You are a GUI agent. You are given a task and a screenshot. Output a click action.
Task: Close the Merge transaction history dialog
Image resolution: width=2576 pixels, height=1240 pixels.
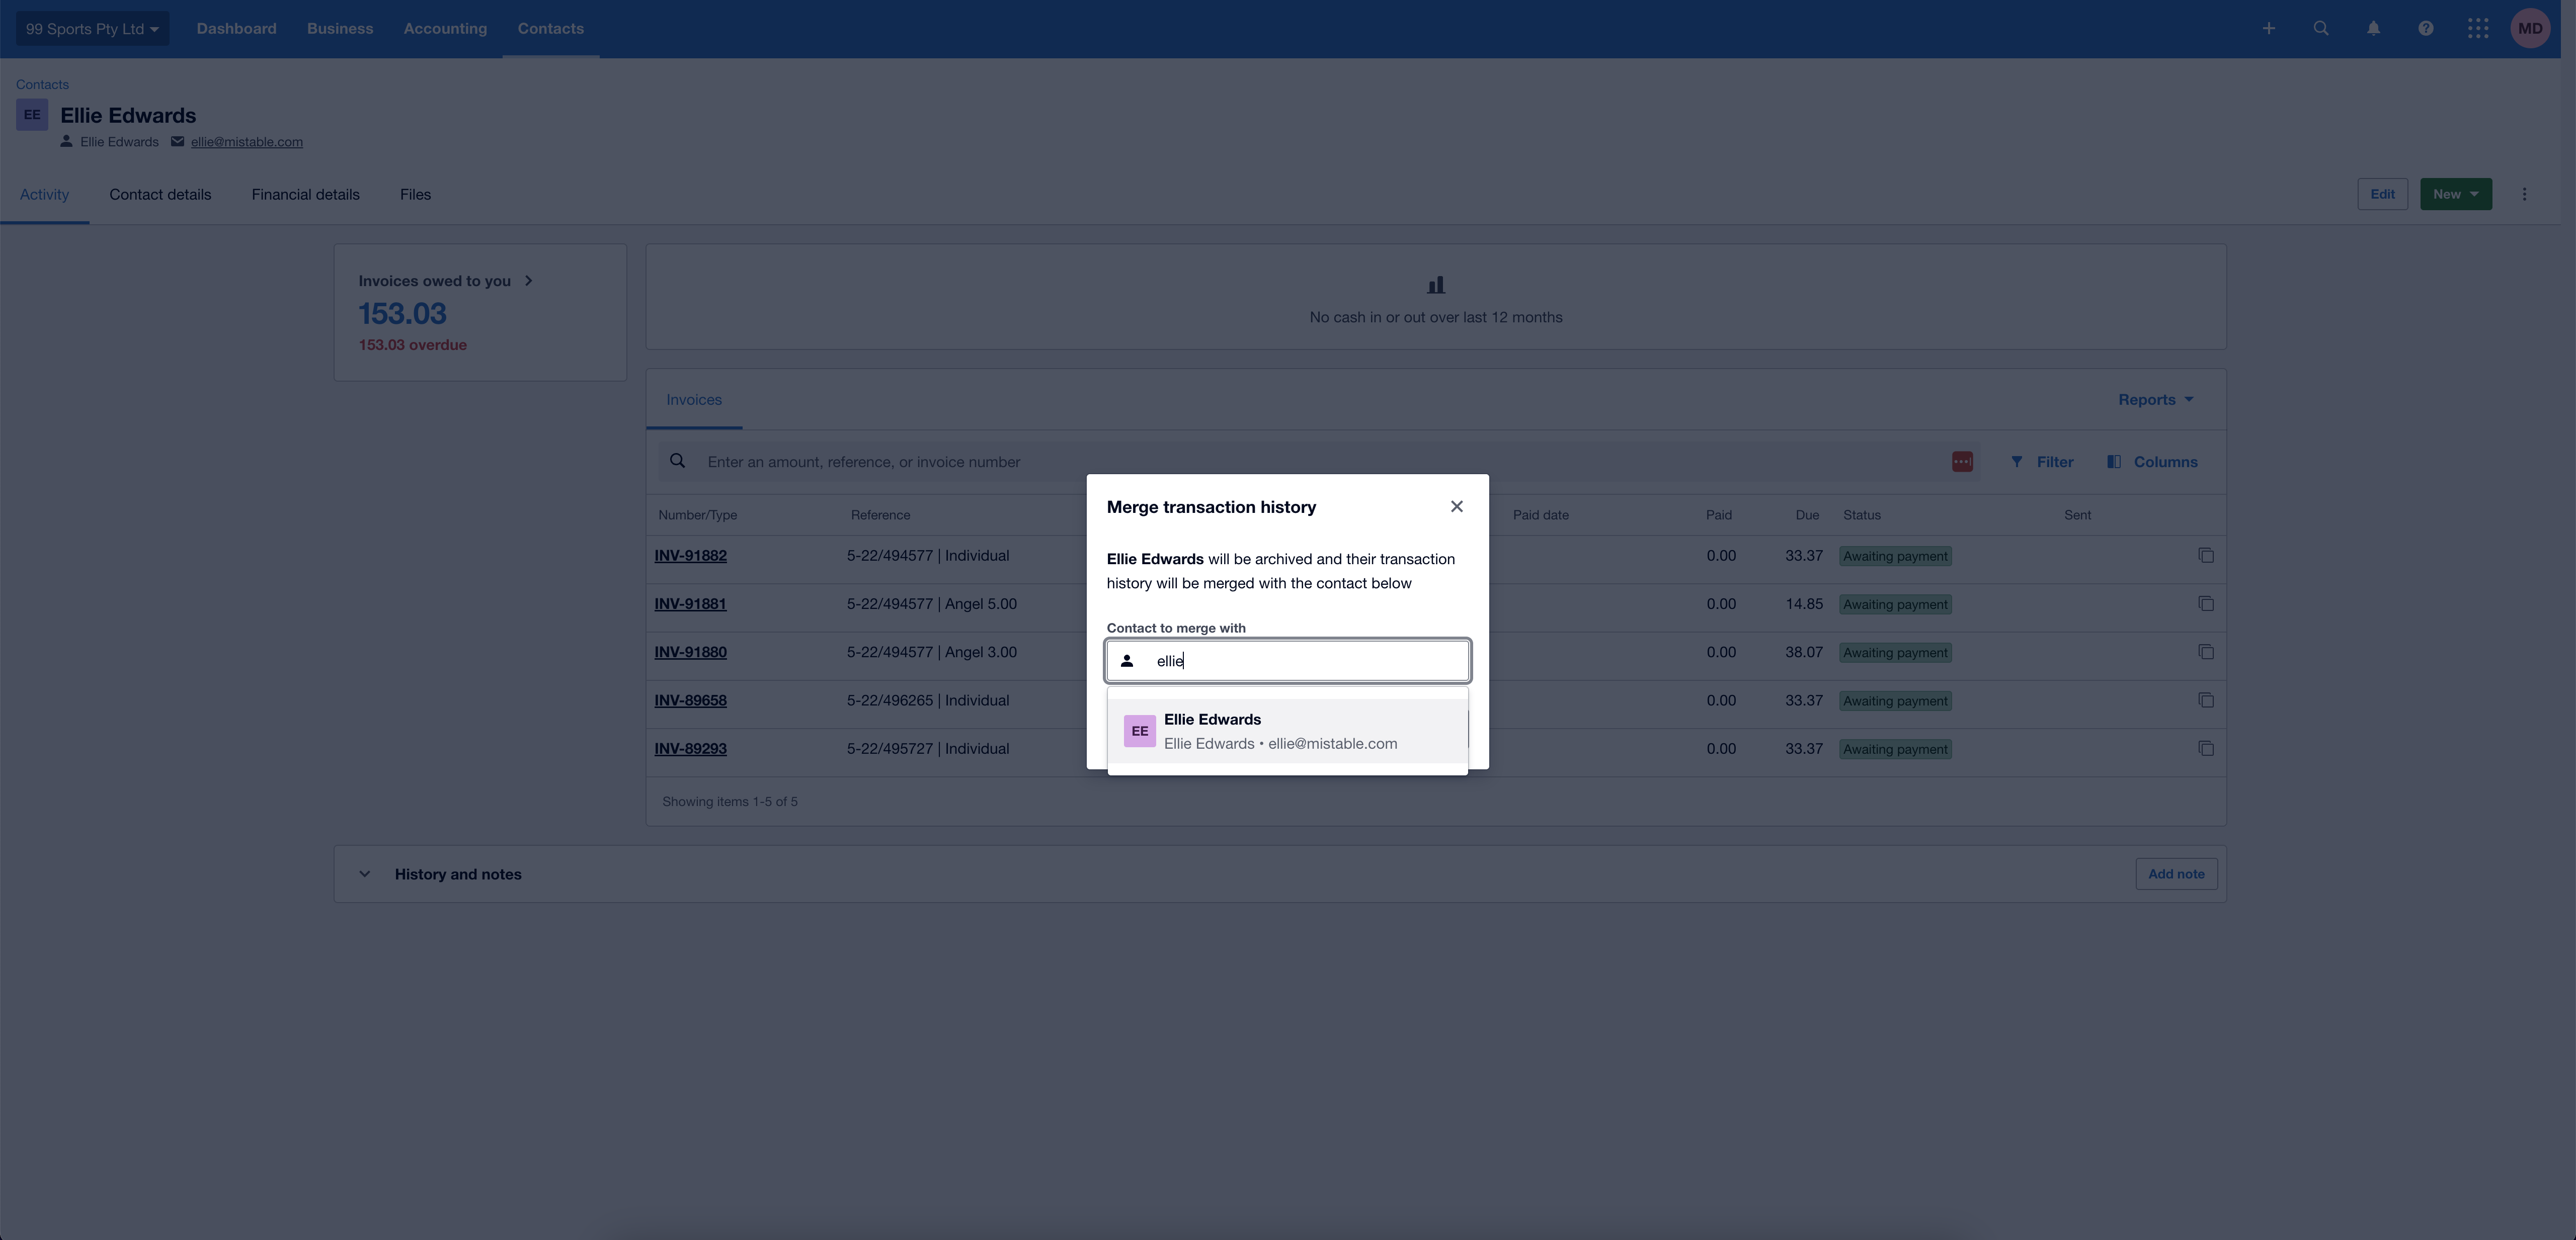[x=1456, y=506]
